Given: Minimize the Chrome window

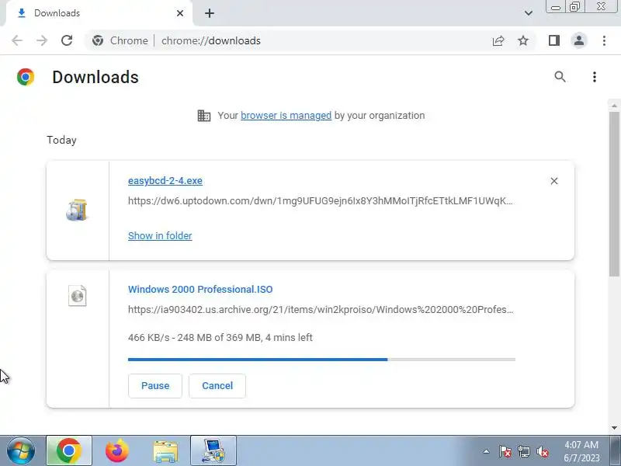Looking at the screenshot, I should (556, 7).
